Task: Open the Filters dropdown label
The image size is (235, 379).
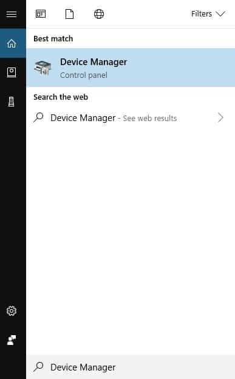Action: point(202,14)
